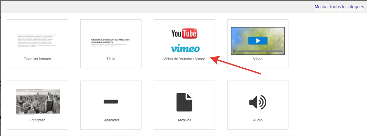Click Mostrar todos los bloques link
The width and height of the screenshot is (367, 136).
pyautogui.click(x=339, y=7)
